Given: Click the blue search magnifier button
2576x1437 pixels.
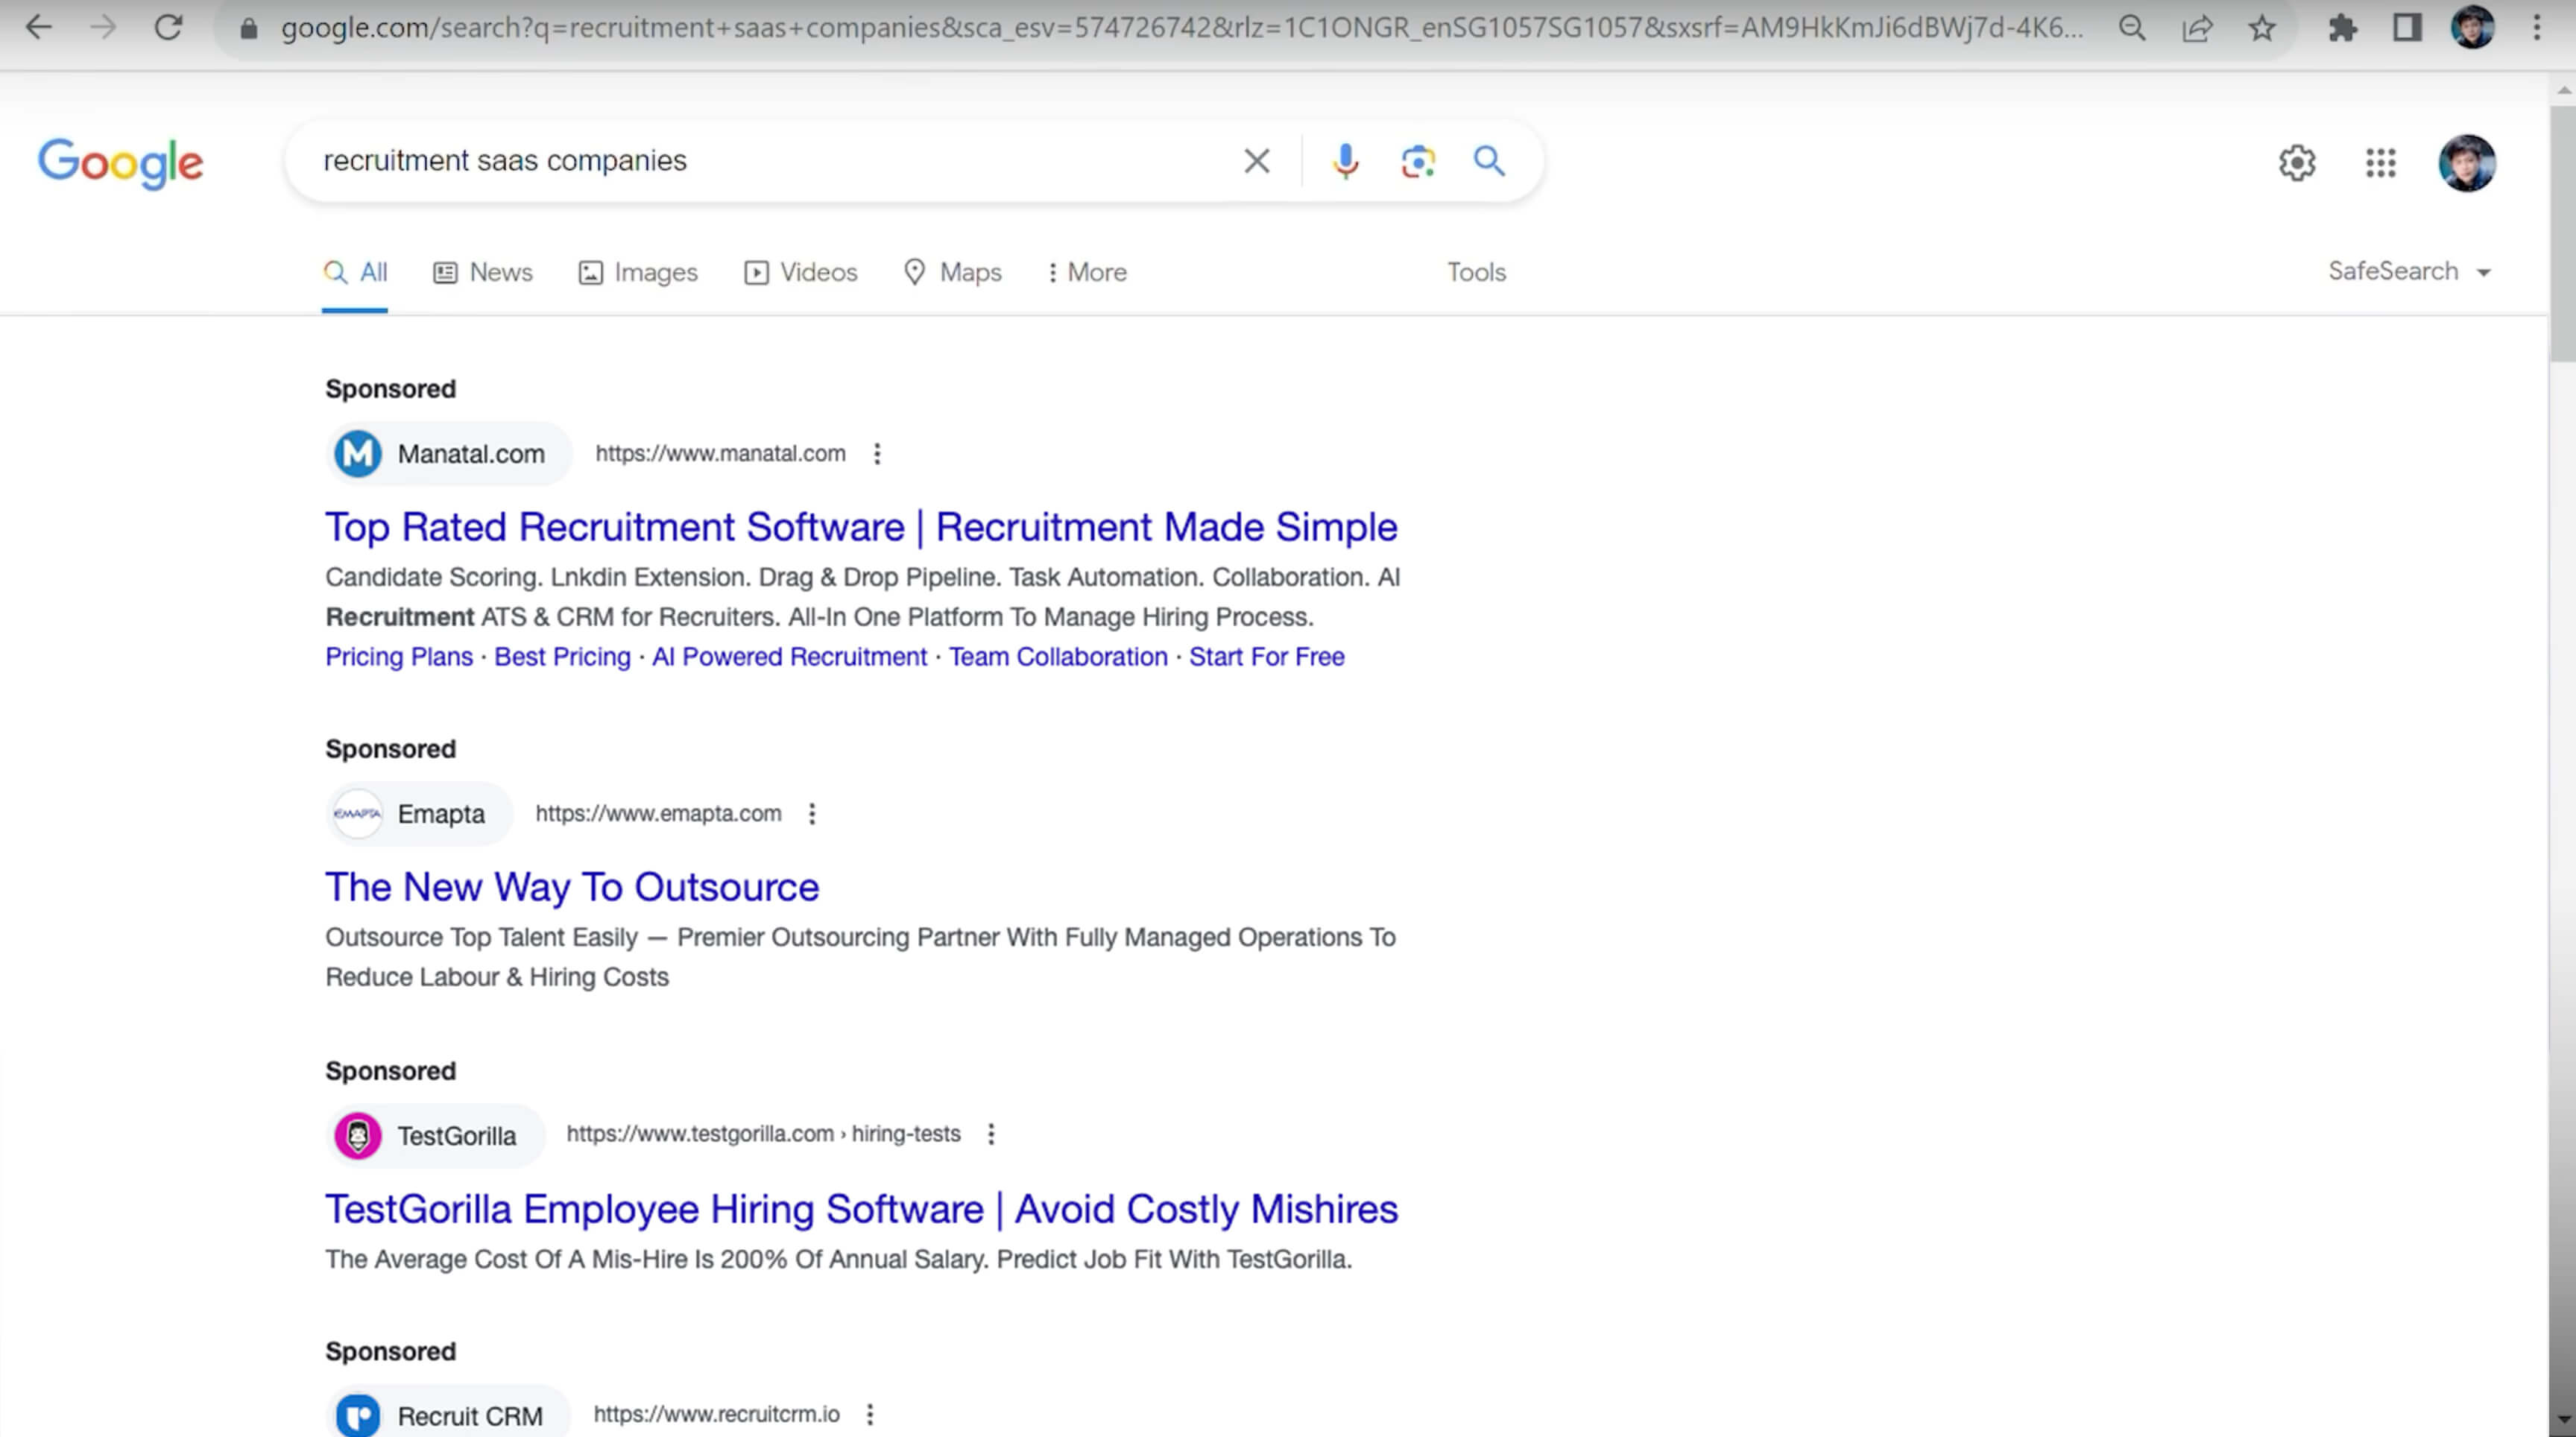Looking at the screenshot, I should 1488,161.
